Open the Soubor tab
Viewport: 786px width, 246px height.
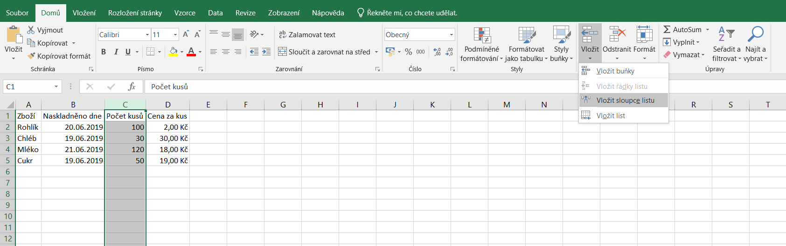point(17,13)
